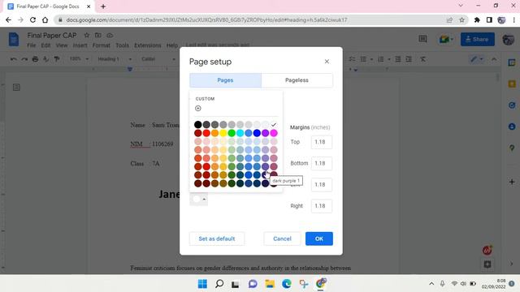Run spelling and grammar check
The image size is (520, 292).
46,59
